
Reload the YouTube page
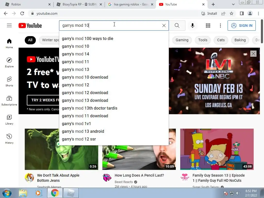(x=22, y=13)
